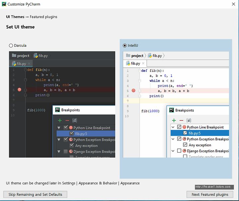This screenshot has width=239, height=201.
Task: Collapse Python Exception Breakpoint node in Darcula preview
Action: coord(59,140)
